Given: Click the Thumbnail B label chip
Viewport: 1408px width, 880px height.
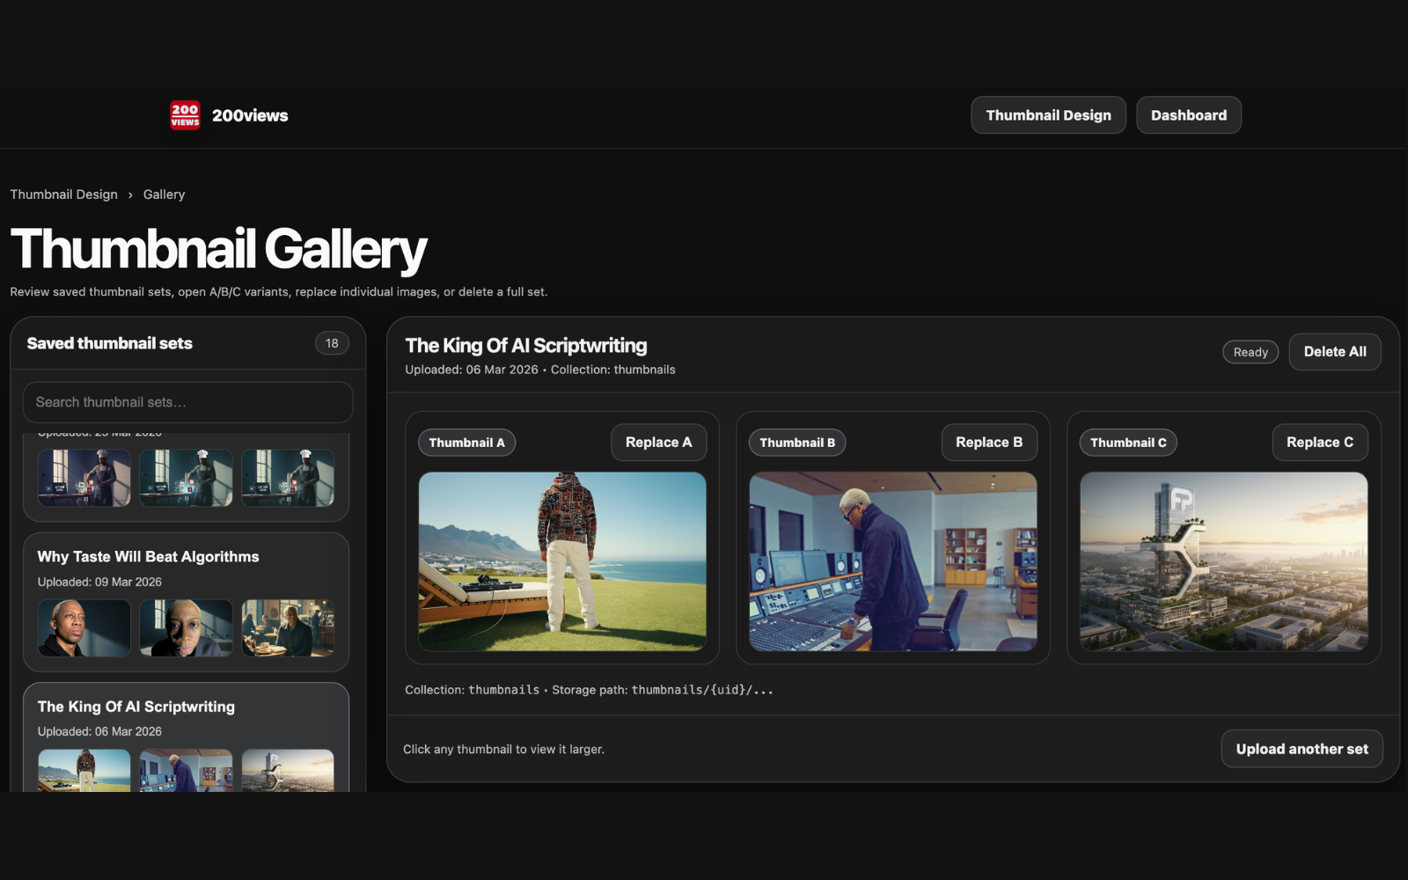Looking at the screenshot, I should [x=796, y=442].
